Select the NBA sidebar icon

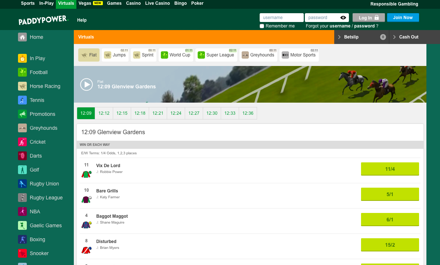22,211
